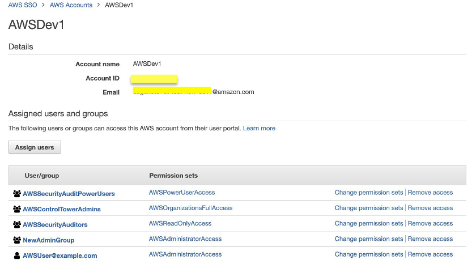Remove access for AWSControlTowerAdmins
Viewport: 472px width, 264px height.
click(430, 208)
